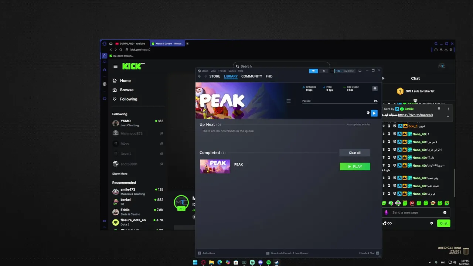The height and width of the screenshot is (266, 473).
Task: Open the Help menu in Steam
Action: pos(241,71)
